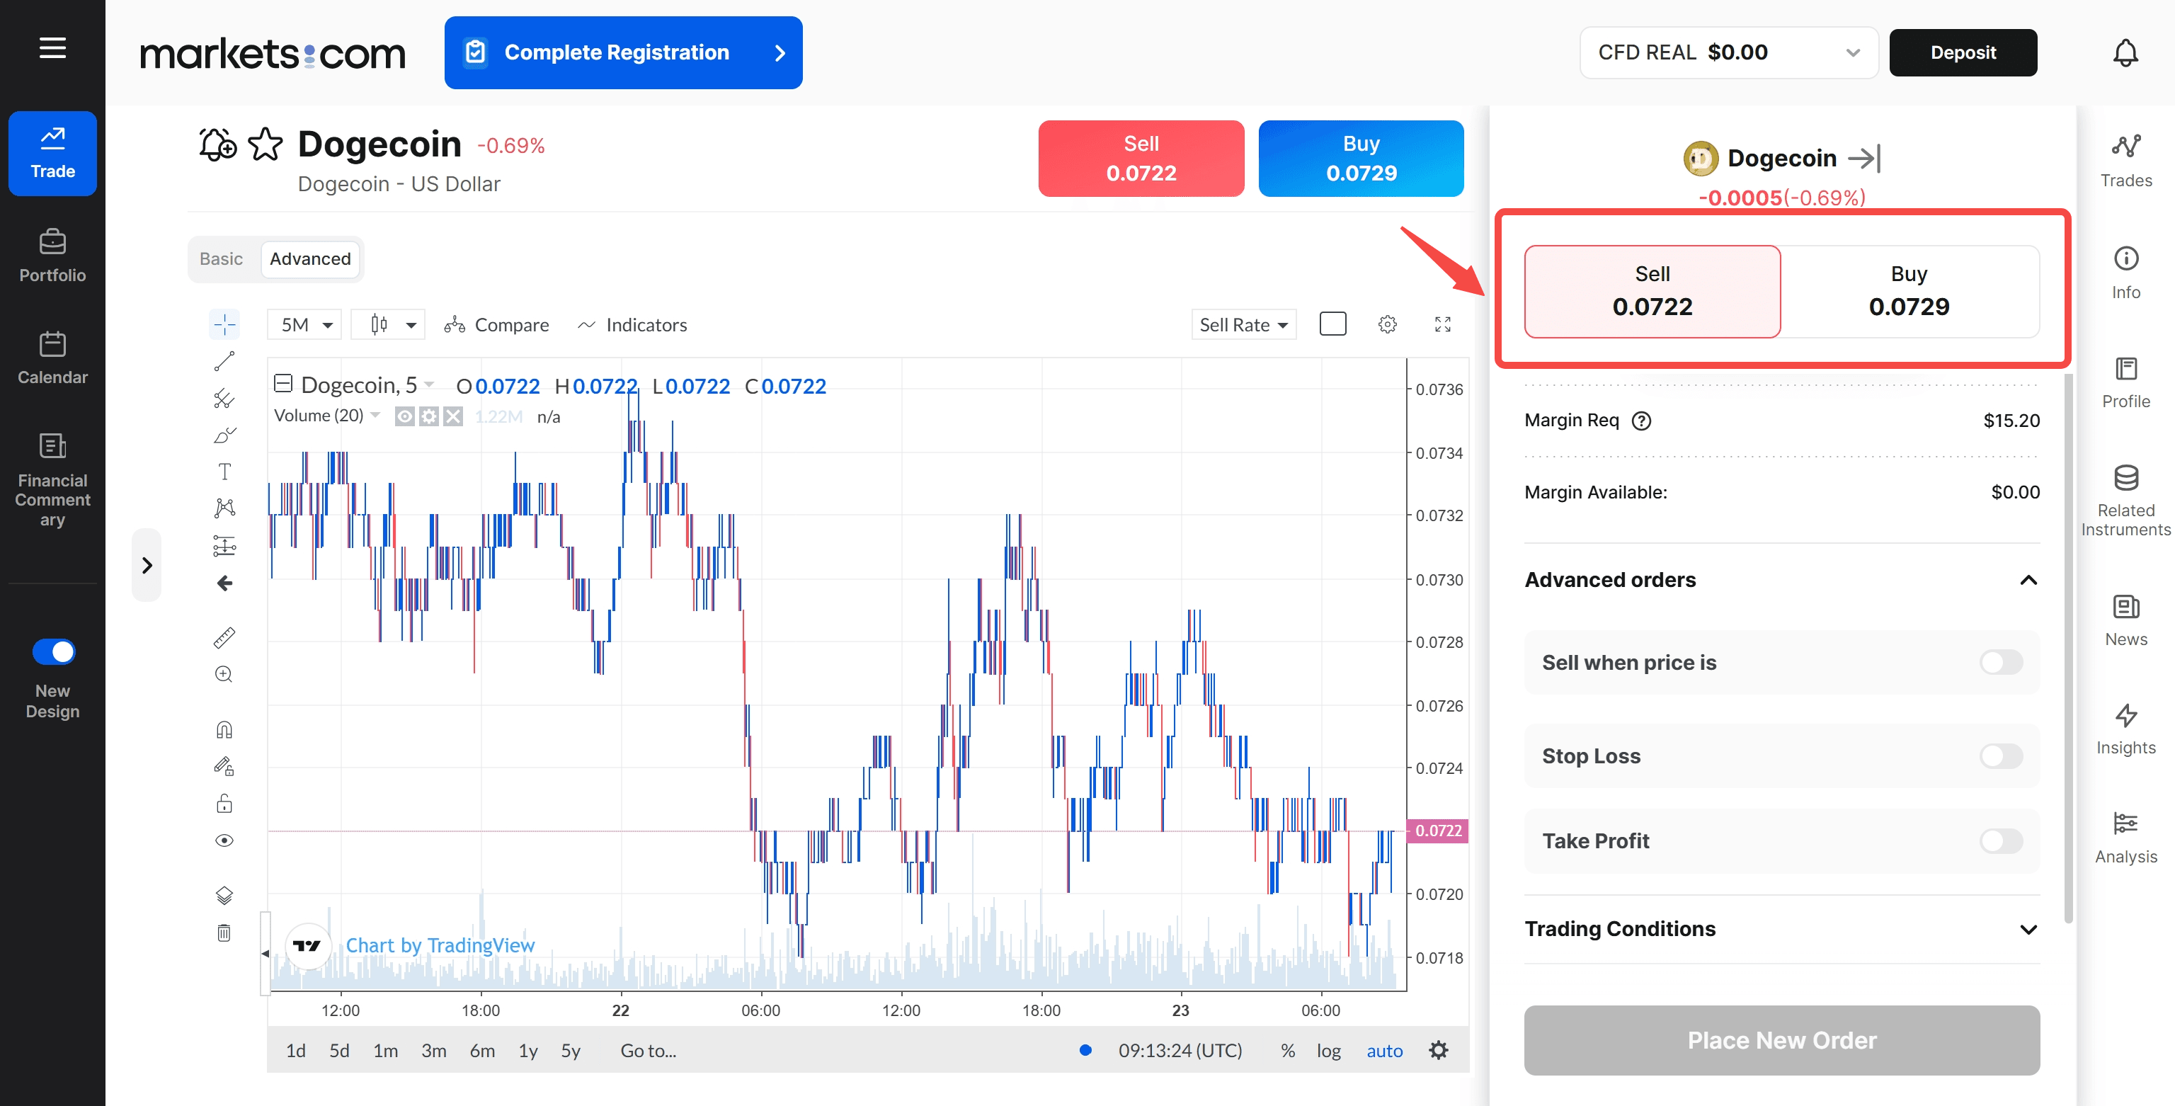Toggle the auto scale option
This screenshot has height=1106, width=2175.
tap(1385, 1050)
